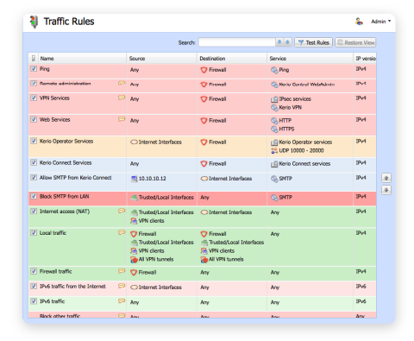Click the Kerio VPN service icon
This screenshot has width=414, height=341.
point(274,108)
